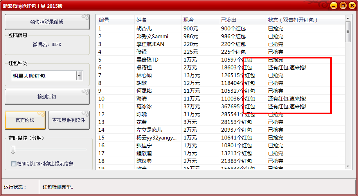This screenshot has height=196, width=358.
Task: Sort by the 姓名 column header
Action: coord(158,20)
